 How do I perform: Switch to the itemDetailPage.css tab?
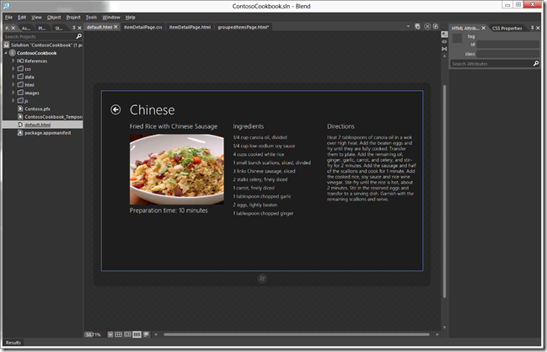tap(142, 28)
